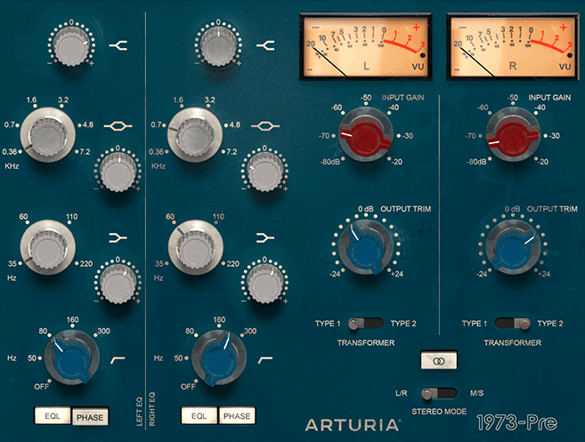Toggle the Left EQ EQL button

[53, 416]
